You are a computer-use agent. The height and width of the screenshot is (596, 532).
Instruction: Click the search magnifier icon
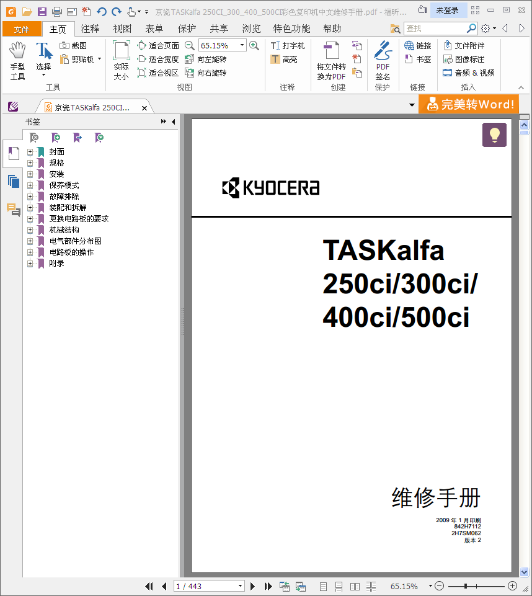tap(471, 28)
